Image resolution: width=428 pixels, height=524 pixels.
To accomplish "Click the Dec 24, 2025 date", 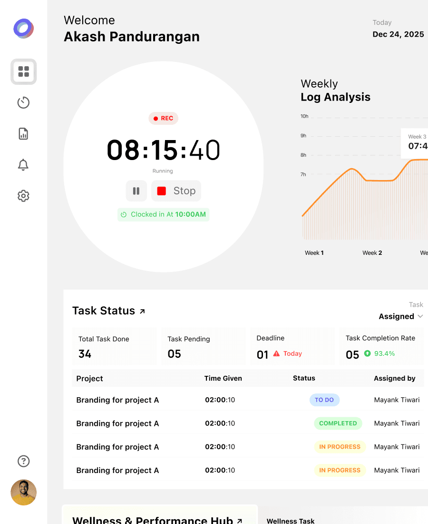I will coord(399,34).
